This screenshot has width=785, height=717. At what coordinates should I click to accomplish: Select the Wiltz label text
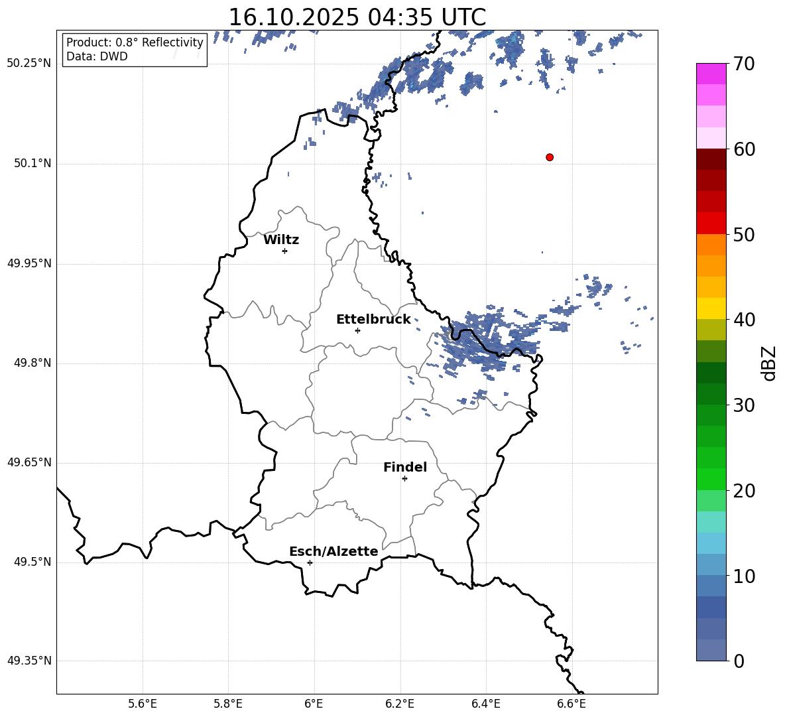pos(281,240)
